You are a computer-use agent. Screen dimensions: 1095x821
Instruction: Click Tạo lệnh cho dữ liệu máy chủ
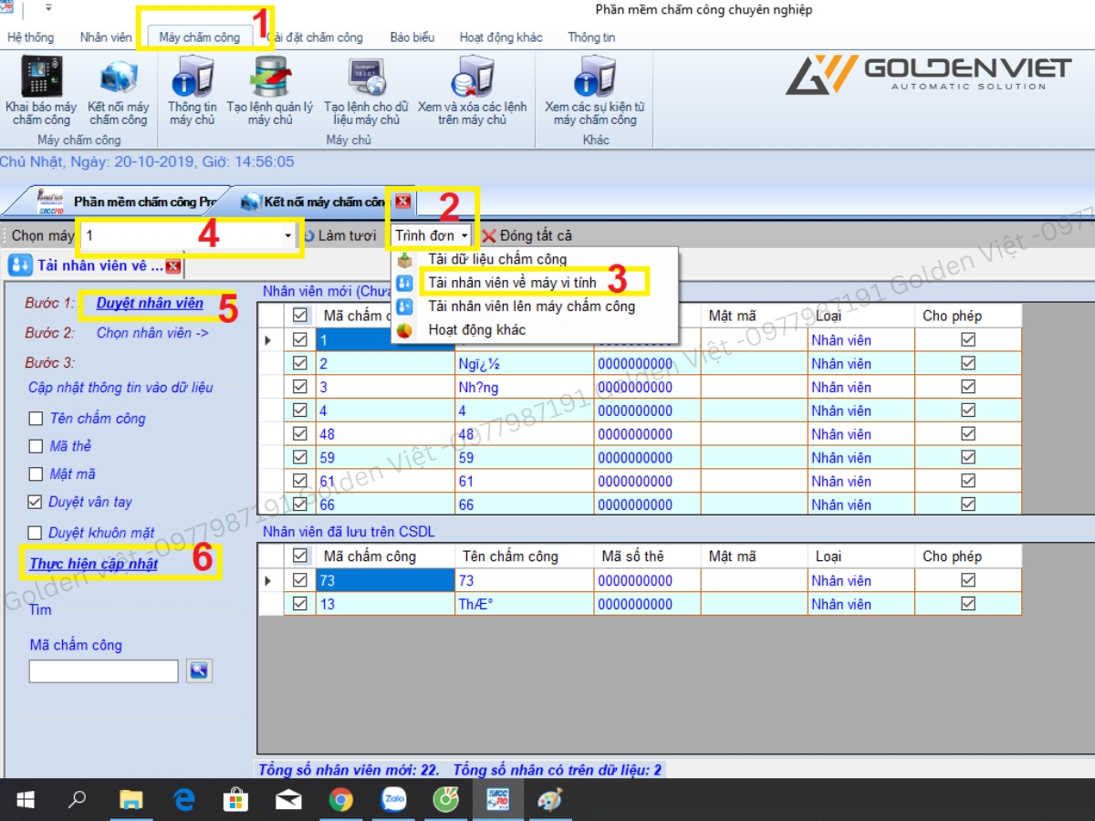tap(366, 78)
